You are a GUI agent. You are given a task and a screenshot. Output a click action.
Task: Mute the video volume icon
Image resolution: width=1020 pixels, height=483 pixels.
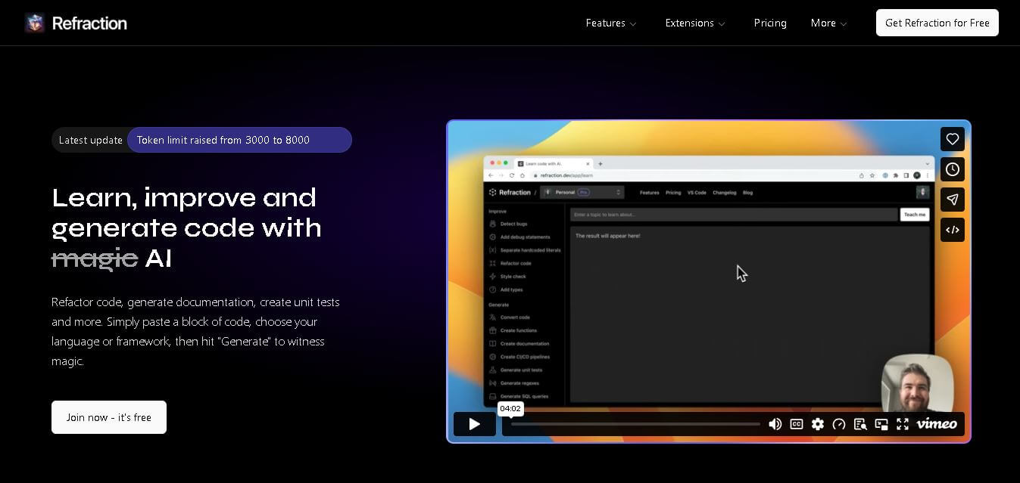coord(775,424)
